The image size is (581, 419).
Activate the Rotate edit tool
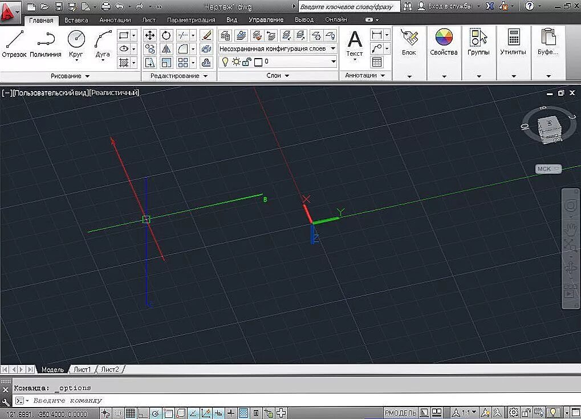point(166,35)
